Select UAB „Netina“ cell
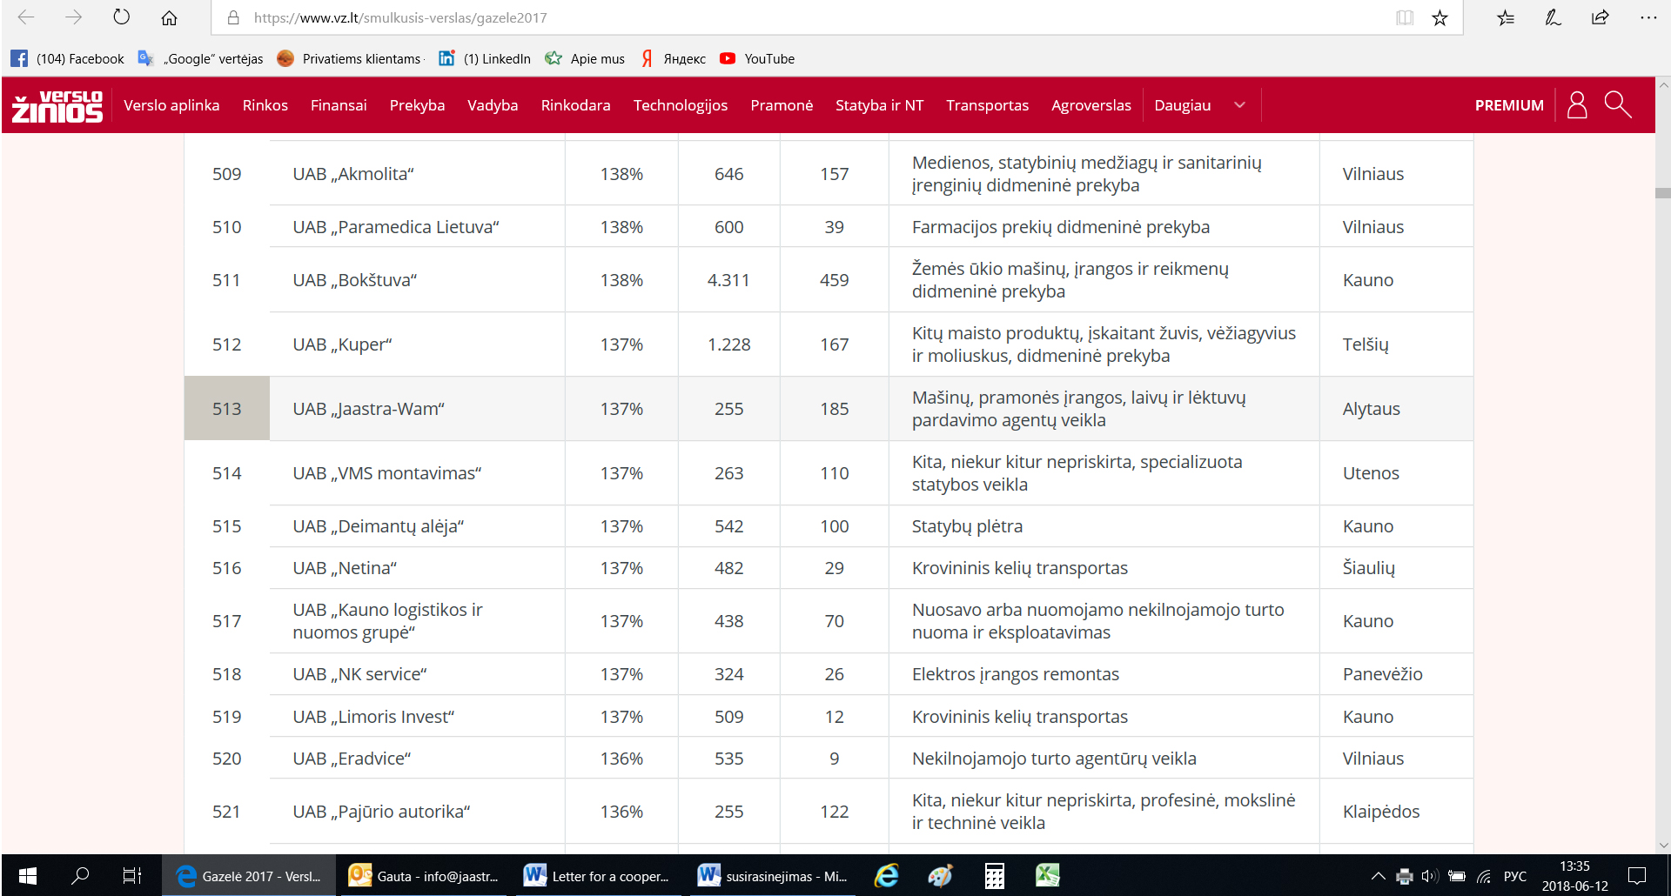The width and height of the screenshot is (1671, 896). (x=345, y=568)
